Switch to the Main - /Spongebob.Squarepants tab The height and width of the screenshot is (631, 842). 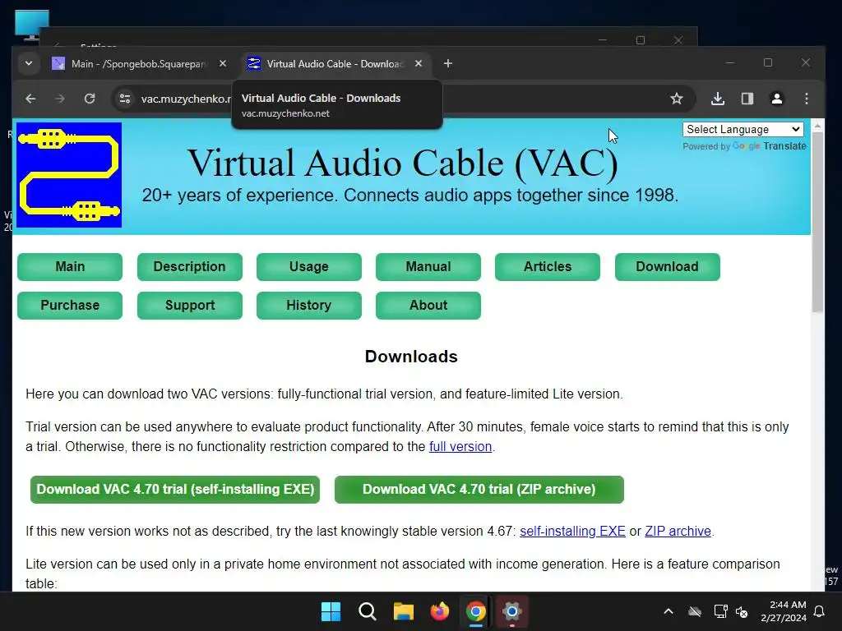coord(138,64)
